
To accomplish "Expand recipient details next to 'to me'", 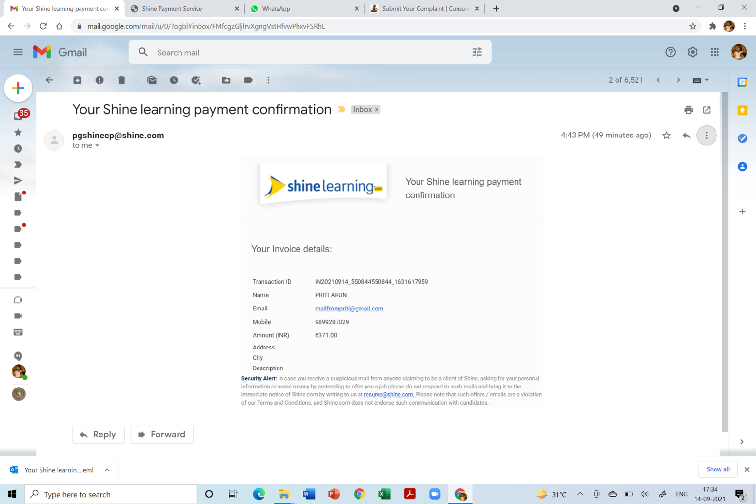I will (97, 146).
